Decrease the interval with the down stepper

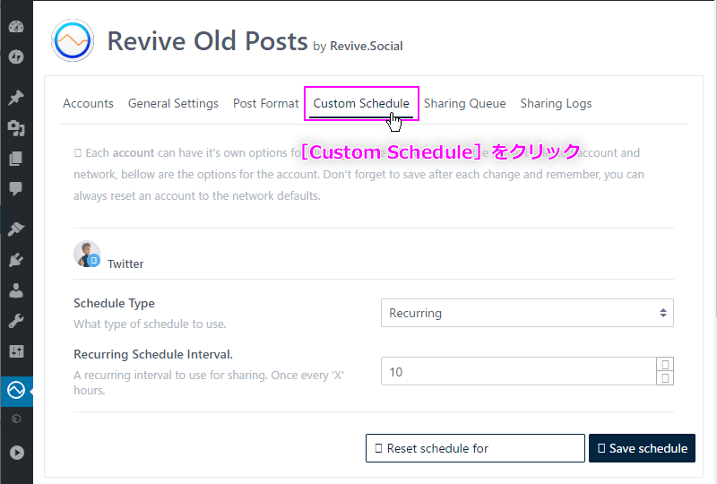point(665,378)
